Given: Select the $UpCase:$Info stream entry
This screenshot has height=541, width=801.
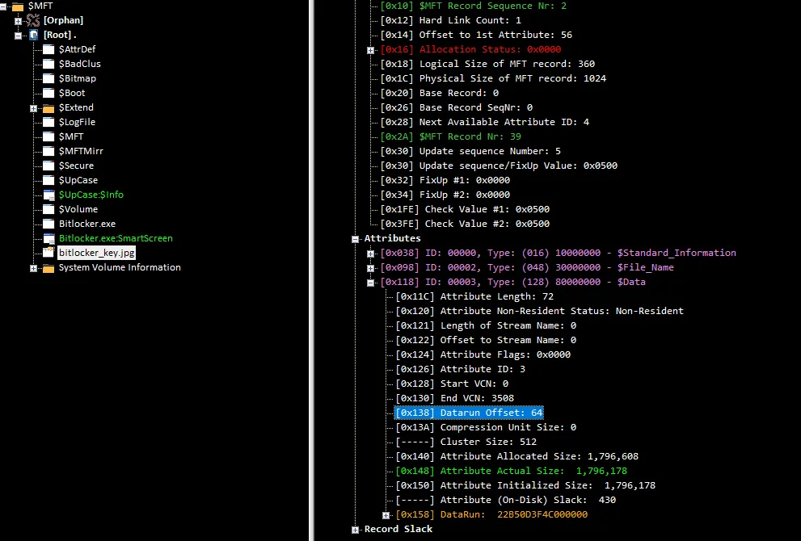Looking at the screenshot, I should click(x=91, y=195).
